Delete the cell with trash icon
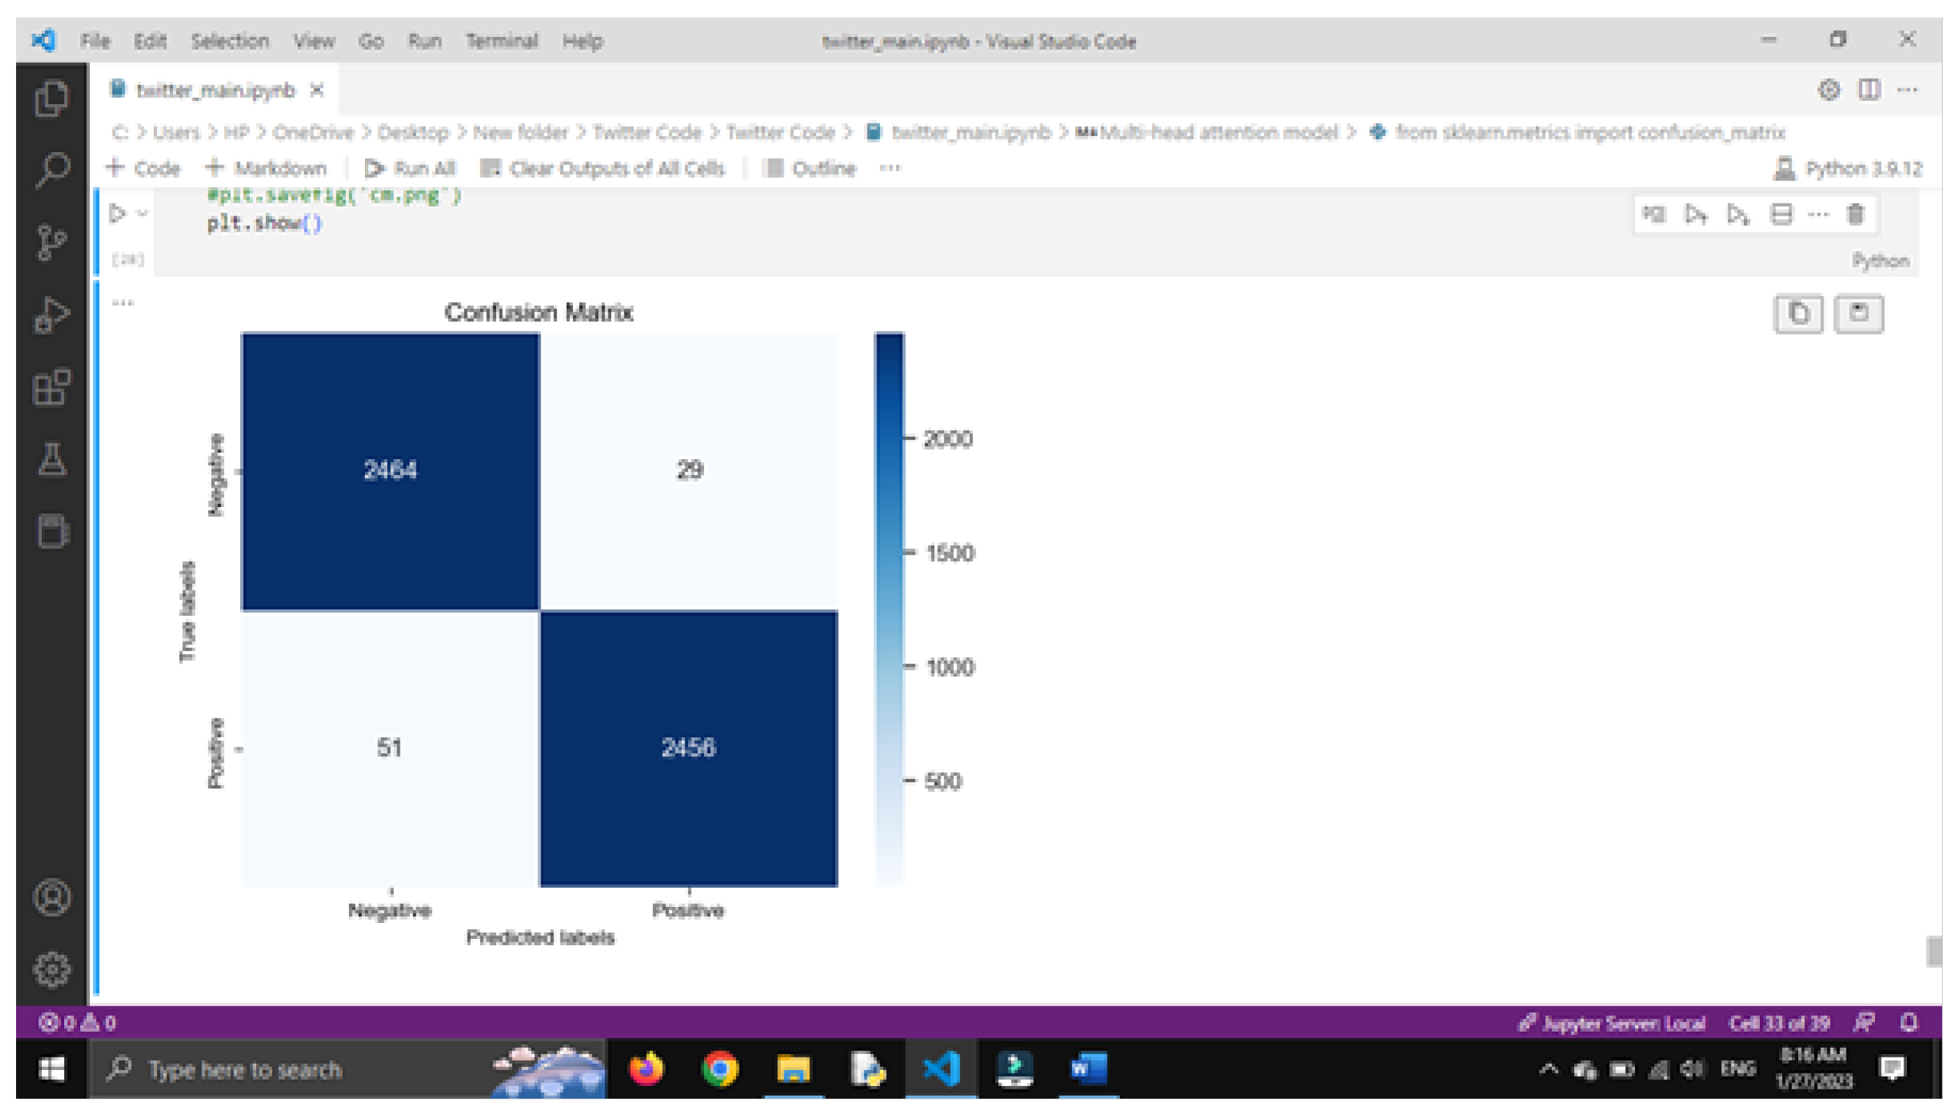Screen dimensions: 1958x1114 coord(1855,214)
